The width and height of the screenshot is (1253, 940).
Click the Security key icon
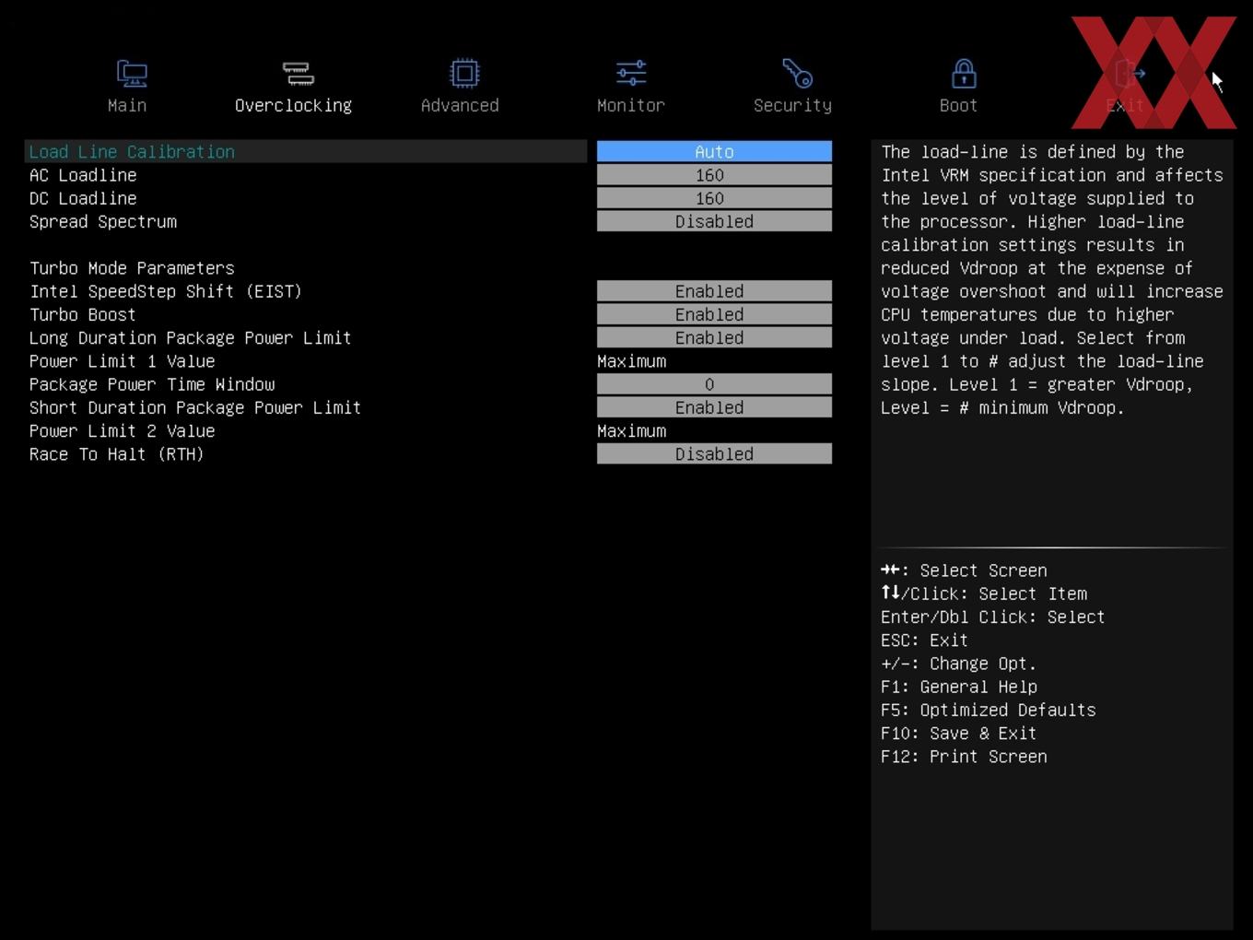pos(797,73)
